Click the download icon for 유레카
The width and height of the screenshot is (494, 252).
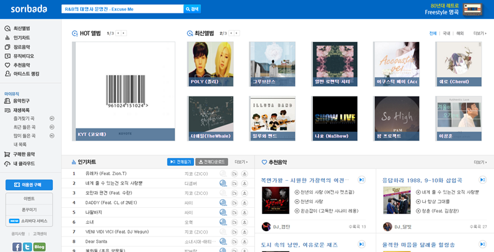coord(244,174)
